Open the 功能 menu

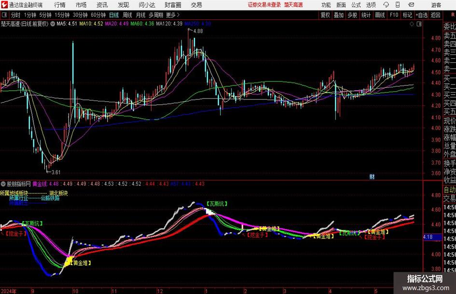click(x=326, y=5)
